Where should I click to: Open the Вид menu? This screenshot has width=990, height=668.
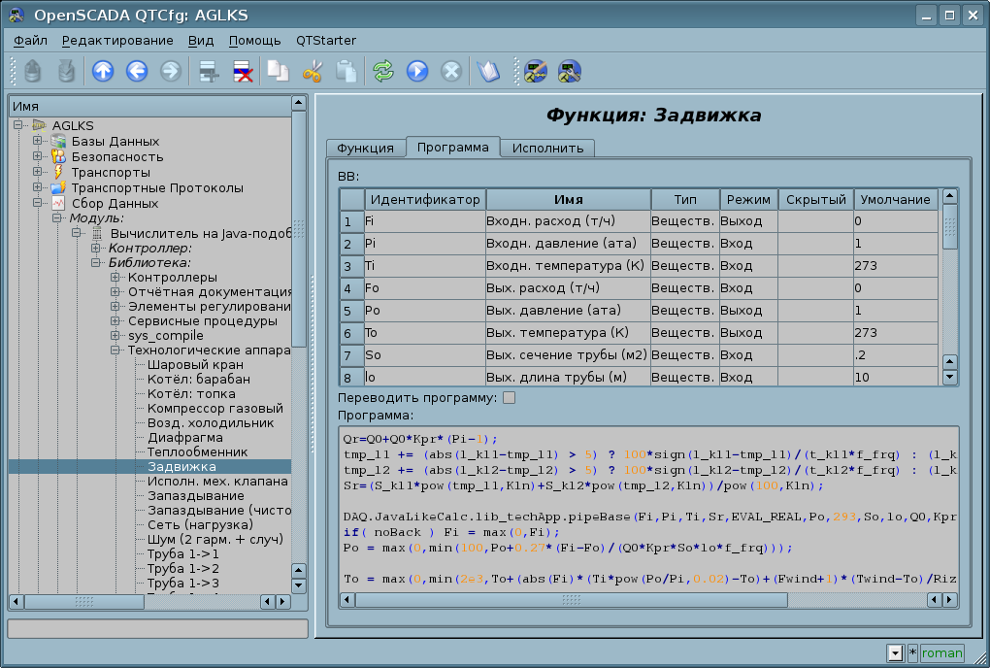coord(201,41)
